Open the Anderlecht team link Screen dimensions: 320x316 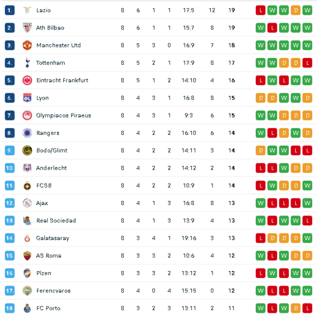[52, 168]
